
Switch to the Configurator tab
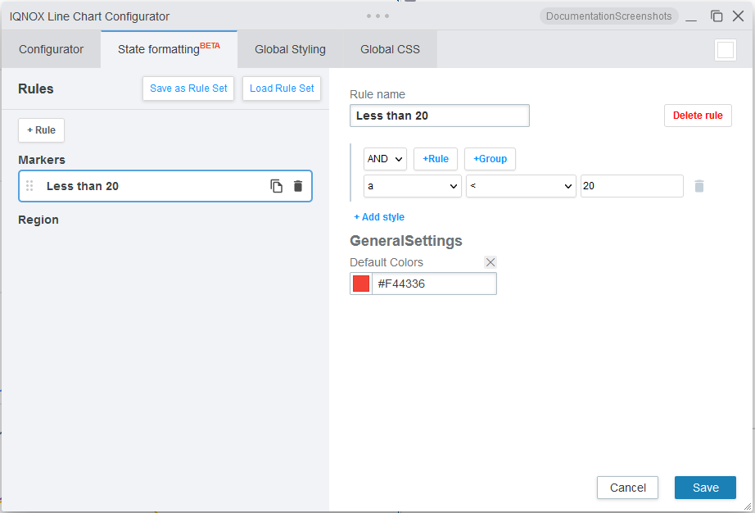[51, 49]
